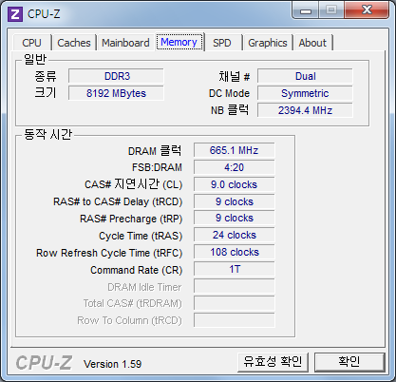
Task: Close the CPU-Z window
Action: pos(367,10)
